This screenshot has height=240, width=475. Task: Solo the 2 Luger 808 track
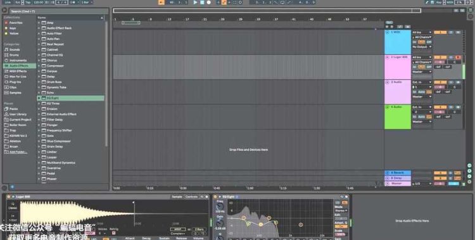pyautogui.click(x=451, y=57)
